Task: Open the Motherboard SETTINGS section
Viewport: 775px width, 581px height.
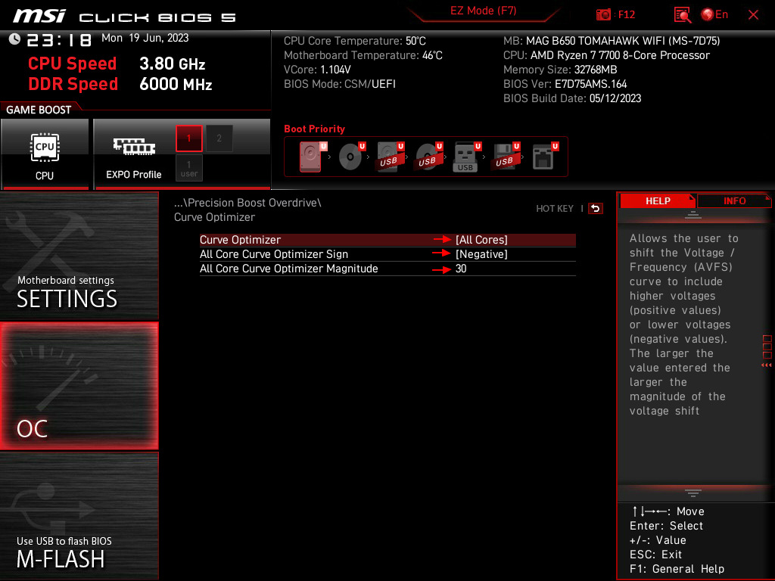Action: click(79, 256)
